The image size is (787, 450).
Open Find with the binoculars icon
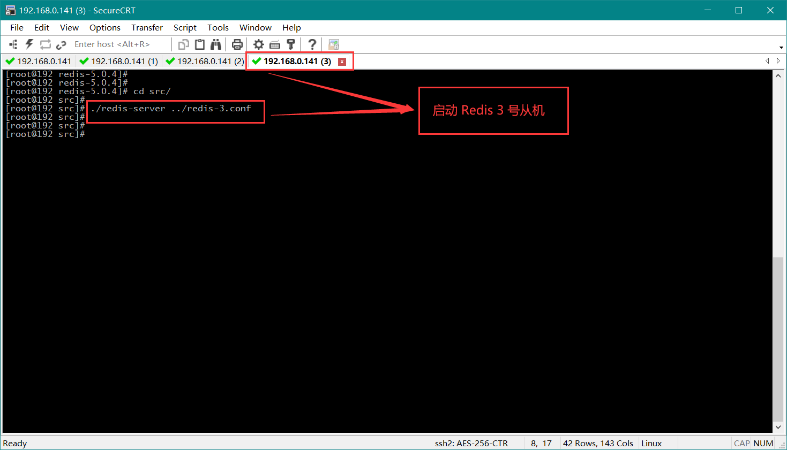216,44
